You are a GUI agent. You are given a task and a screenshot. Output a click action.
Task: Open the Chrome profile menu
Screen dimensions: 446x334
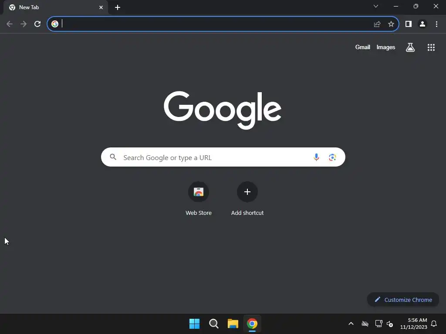[x=422, y=24]
